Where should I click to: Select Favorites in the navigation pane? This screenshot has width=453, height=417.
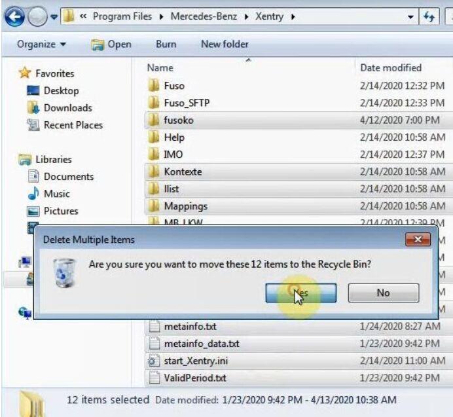click(55, 73)
